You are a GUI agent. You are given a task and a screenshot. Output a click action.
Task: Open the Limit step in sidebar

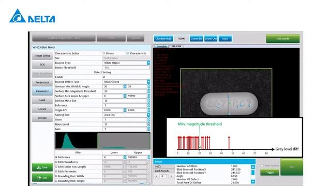pos(42,100)
